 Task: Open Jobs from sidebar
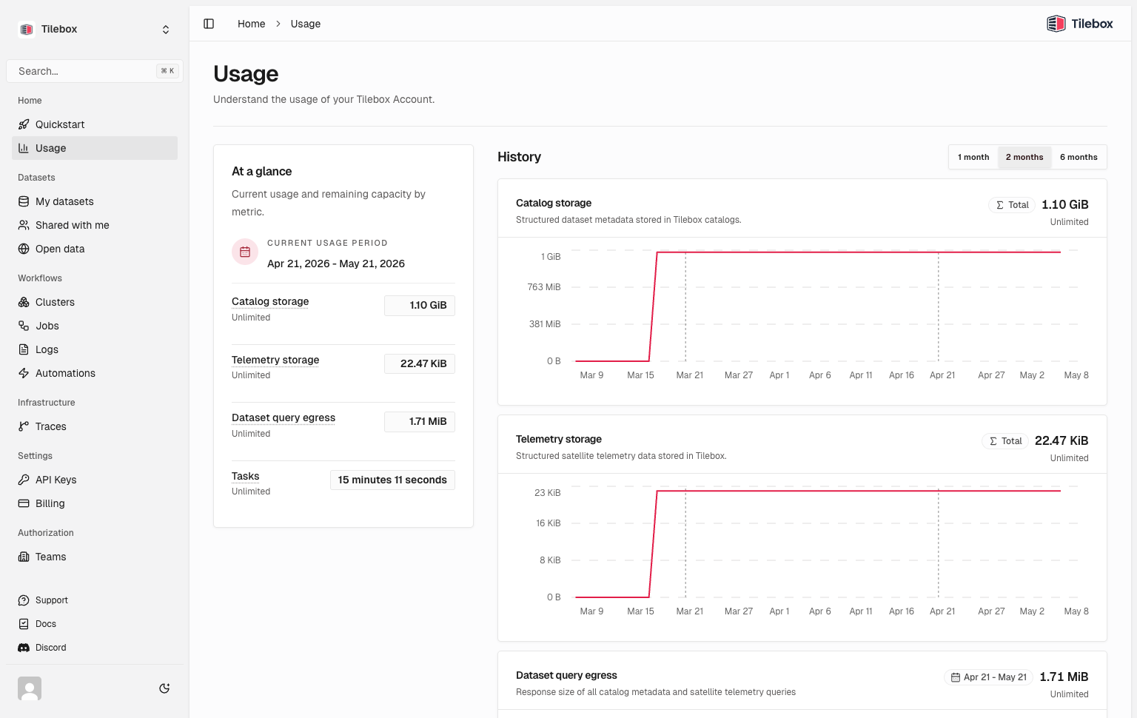95,326
